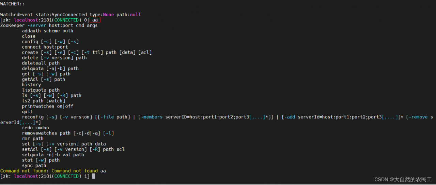Click the 'config [-c] [-w] [-s]' line
This screenshot has height=185, width=436.
click(x=50, y=42)
